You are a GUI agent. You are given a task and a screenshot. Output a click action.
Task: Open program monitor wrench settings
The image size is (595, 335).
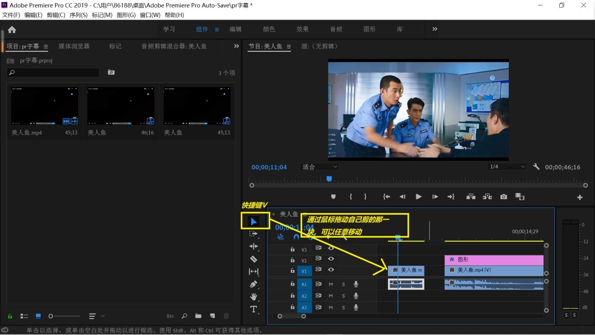(x=536, y=167)
